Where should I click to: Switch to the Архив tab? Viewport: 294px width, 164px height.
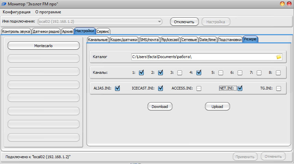67,31
